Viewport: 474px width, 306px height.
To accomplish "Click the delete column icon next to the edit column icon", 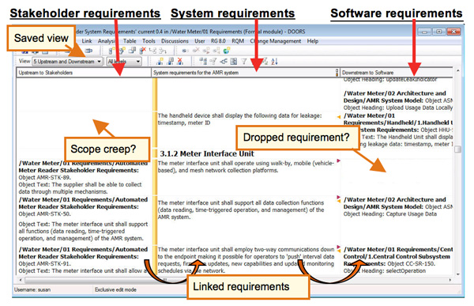I will 180,62.
